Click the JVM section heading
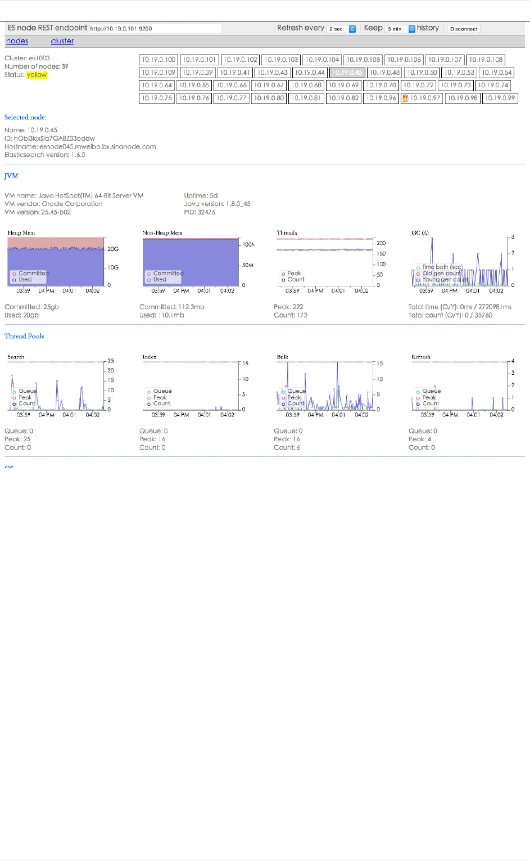 point(11,176)
